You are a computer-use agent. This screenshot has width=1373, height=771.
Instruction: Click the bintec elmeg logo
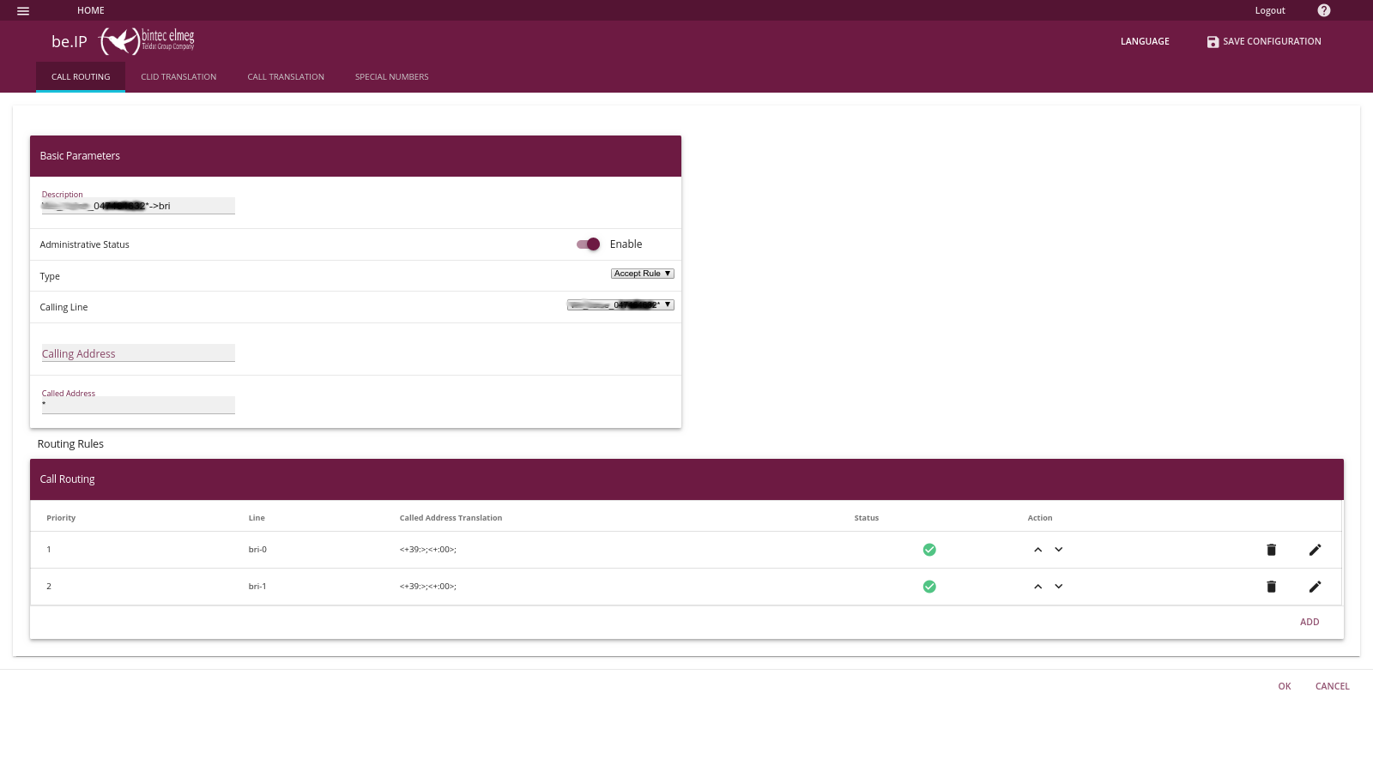click(147, 40)
